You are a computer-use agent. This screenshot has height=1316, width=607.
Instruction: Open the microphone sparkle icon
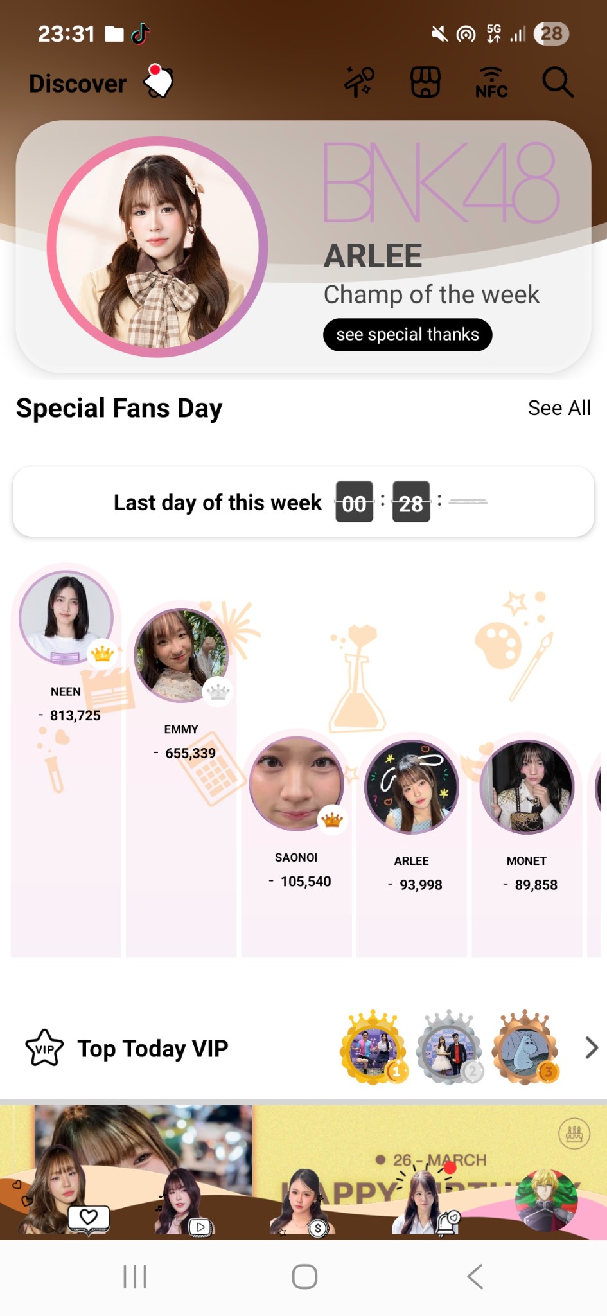359,82
